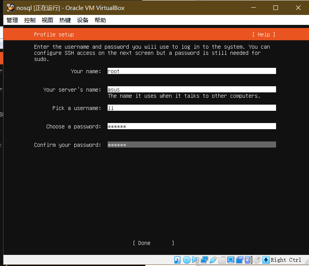Click the Right Ctrl host key label
Viewport: 309px width, 266px height.
coord(286,260)
